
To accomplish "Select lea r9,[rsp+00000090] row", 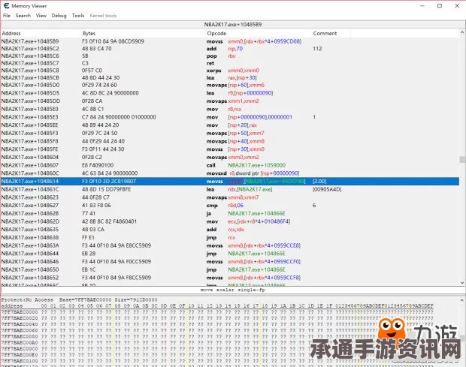I will (230, 93).
